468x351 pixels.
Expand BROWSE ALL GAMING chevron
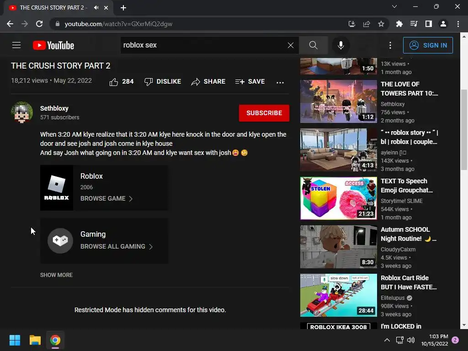pos(151,246)
